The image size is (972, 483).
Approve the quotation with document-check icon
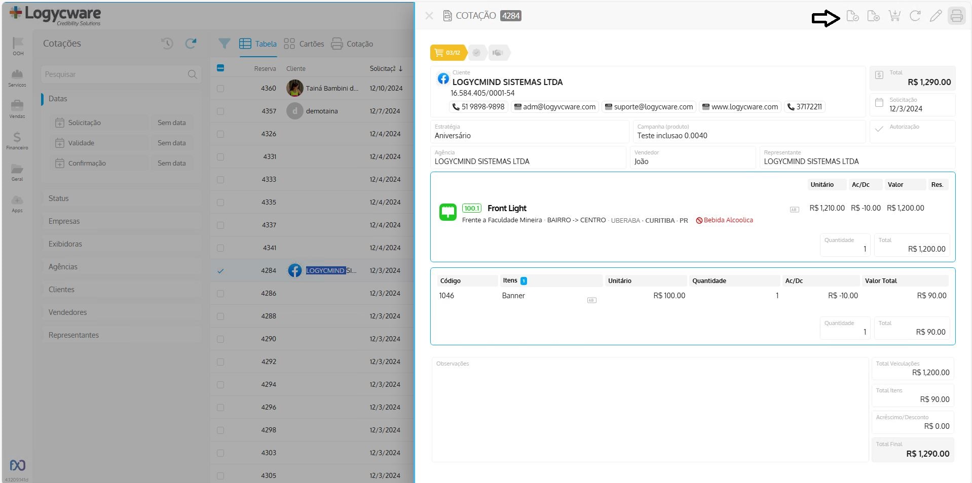click(x=853, y=16)
